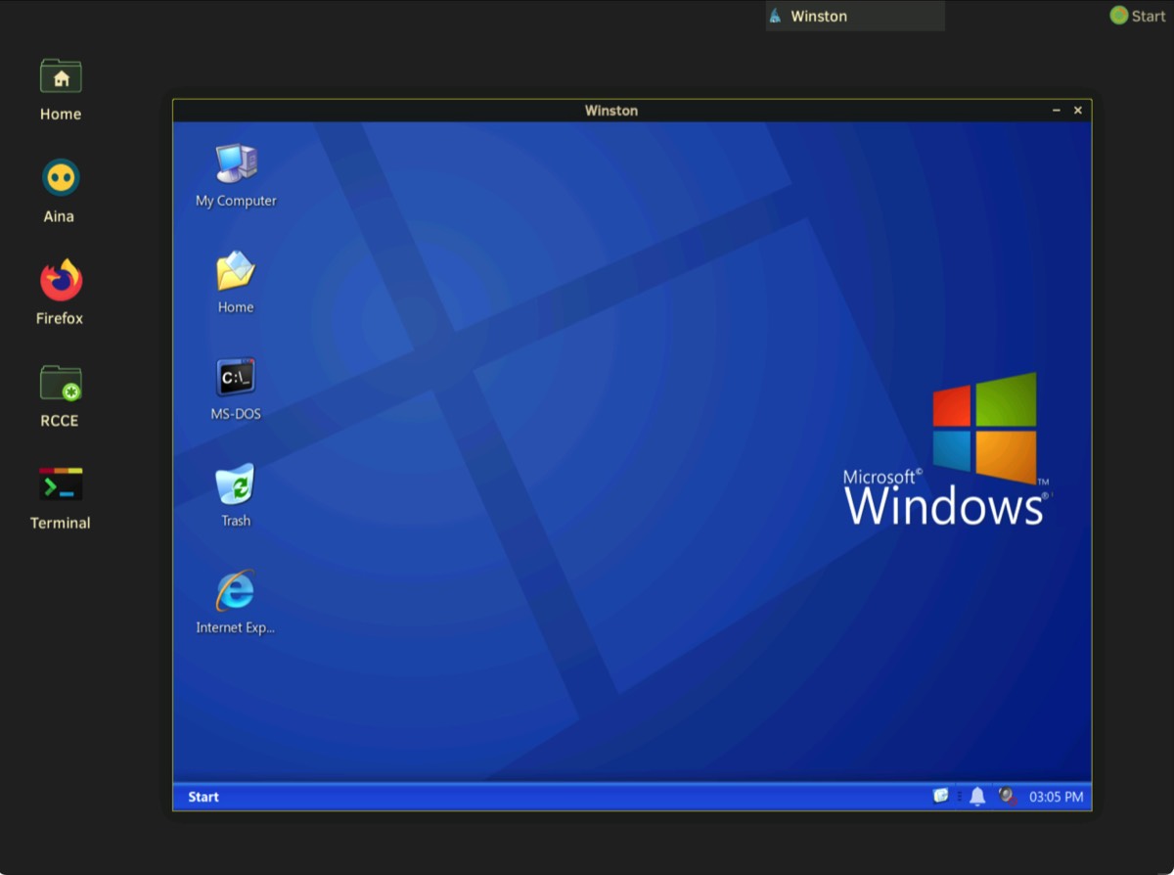Click the 03:05 PM taskbar clock
The width and height of the screenshot is (1174, 875).
click(x=1056, y=797)
